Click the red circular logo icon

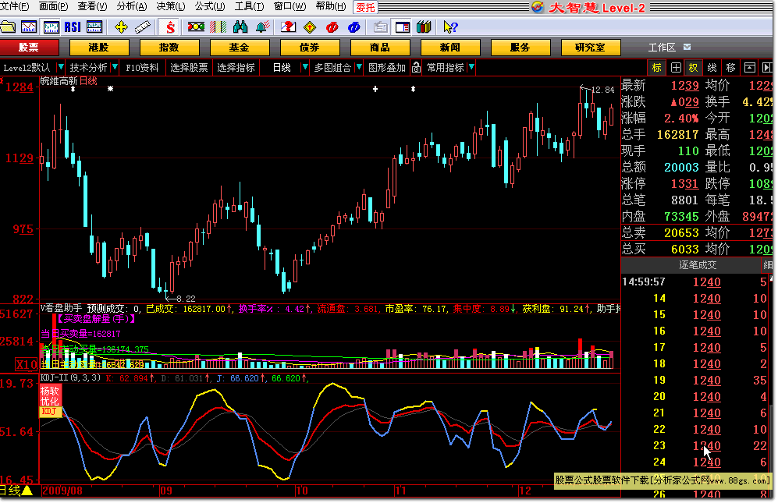click(332, 27)
